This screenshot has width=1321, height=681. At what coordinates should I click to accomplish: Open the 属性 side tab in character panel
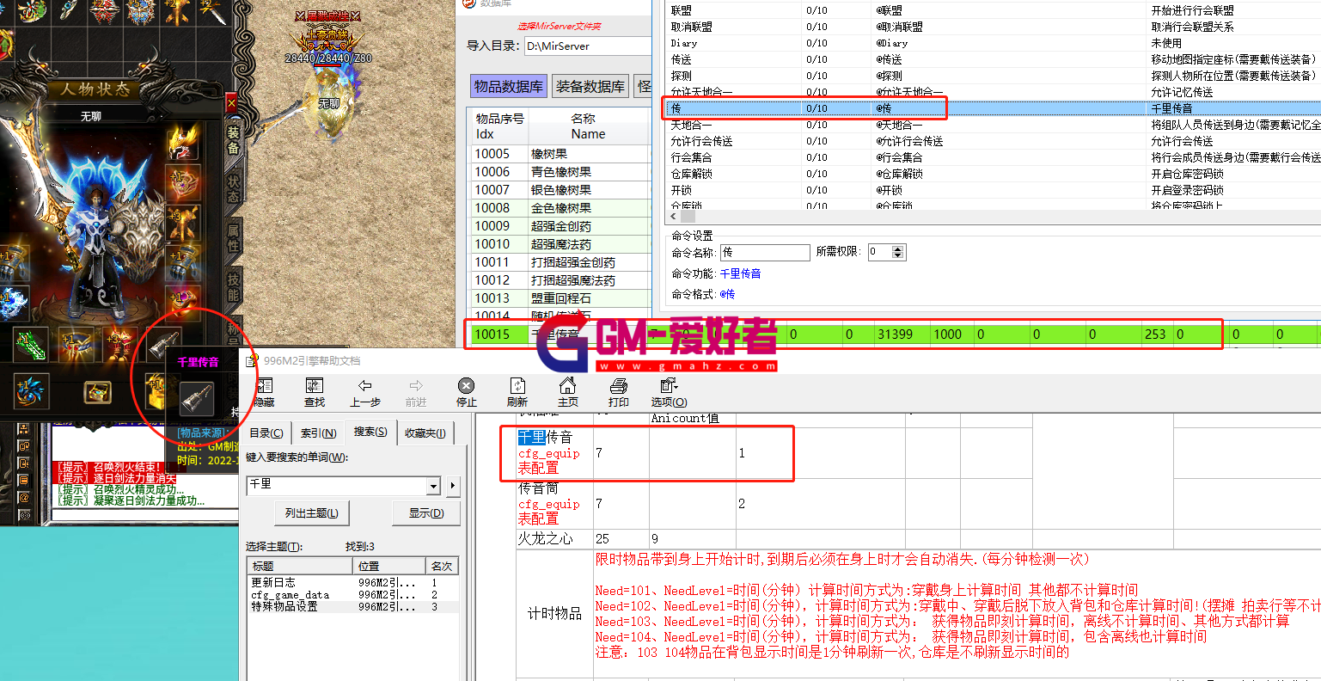pos(233,239)
